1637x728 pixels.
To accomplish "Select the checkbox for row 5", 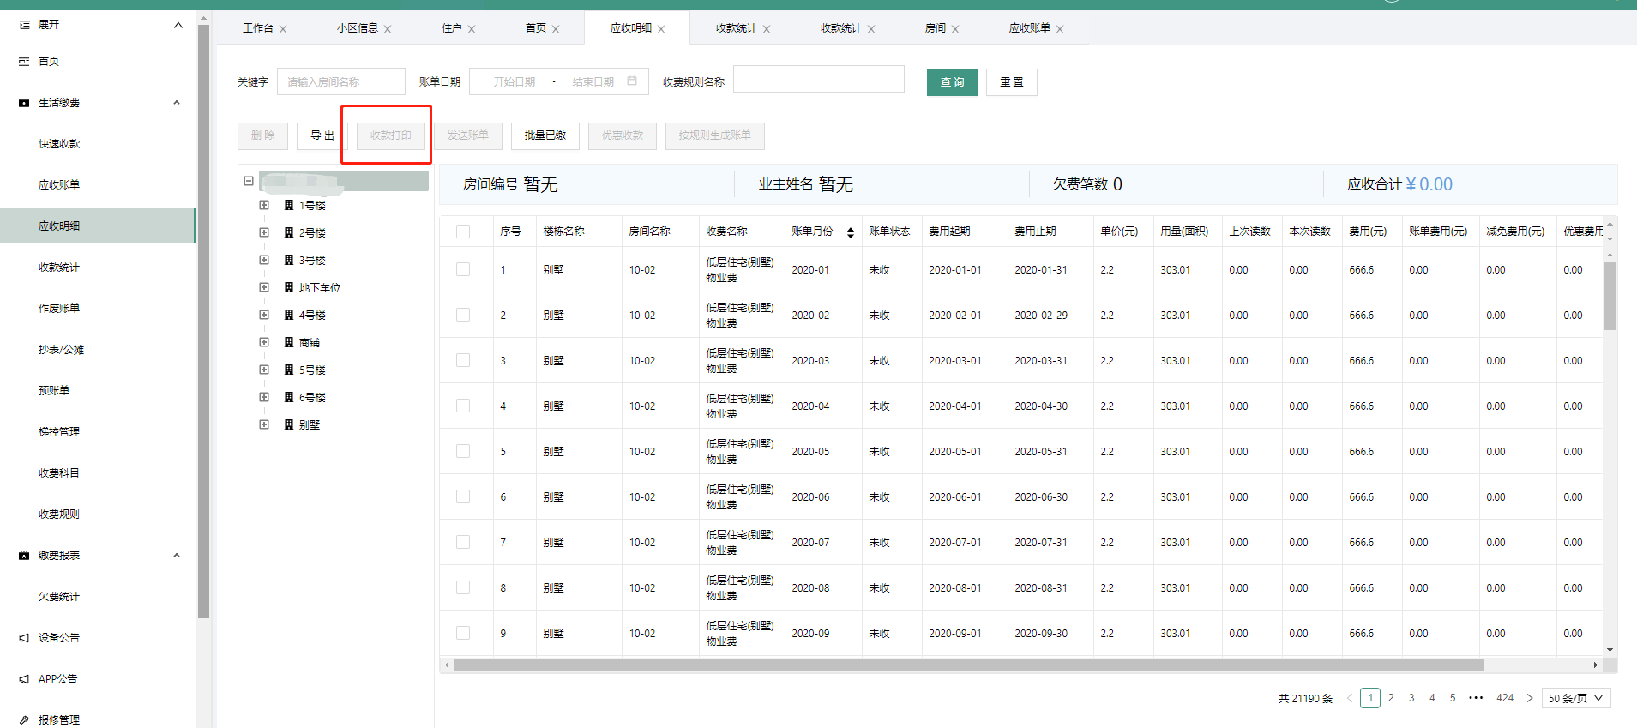I will [463, 451].
